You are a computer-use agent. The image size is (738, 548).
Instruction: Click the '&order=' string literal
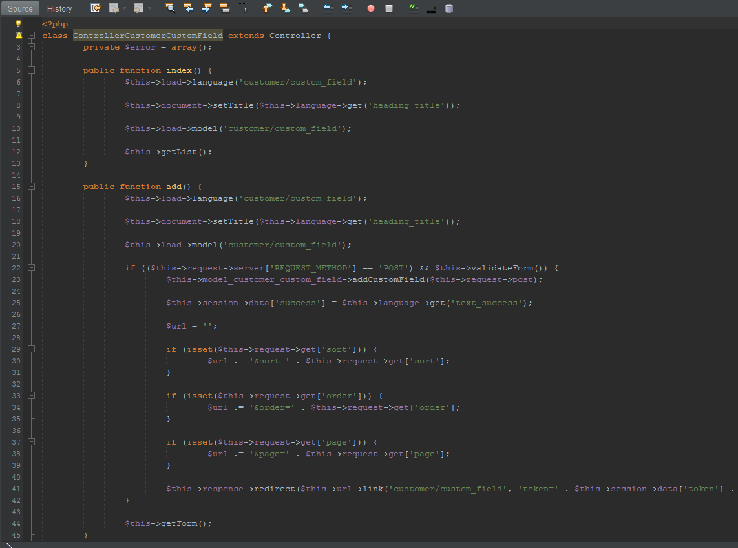[x=272, y=407]
